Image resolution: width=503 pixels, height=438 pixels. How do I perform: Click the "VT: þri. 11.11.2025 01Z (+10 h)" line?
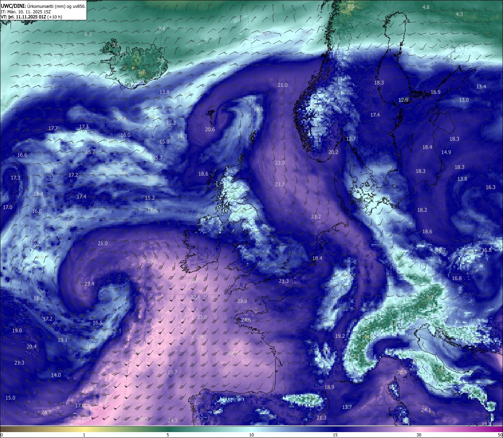coord(31,17)
